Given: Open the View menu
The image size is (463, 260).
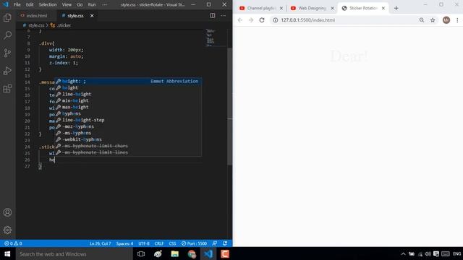Looking at the screenshot, I should (67, 5).
